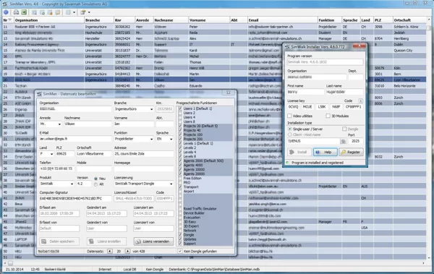Click the main table's vertical scrollbar
This screenshot has height=274, width=434.
coord(429,138)
